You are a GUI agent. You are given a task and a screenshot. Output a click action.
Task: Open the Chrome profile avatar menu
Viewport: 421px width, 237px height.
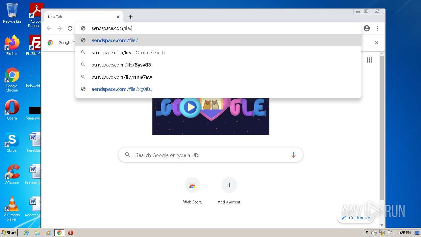coord(367,28)
